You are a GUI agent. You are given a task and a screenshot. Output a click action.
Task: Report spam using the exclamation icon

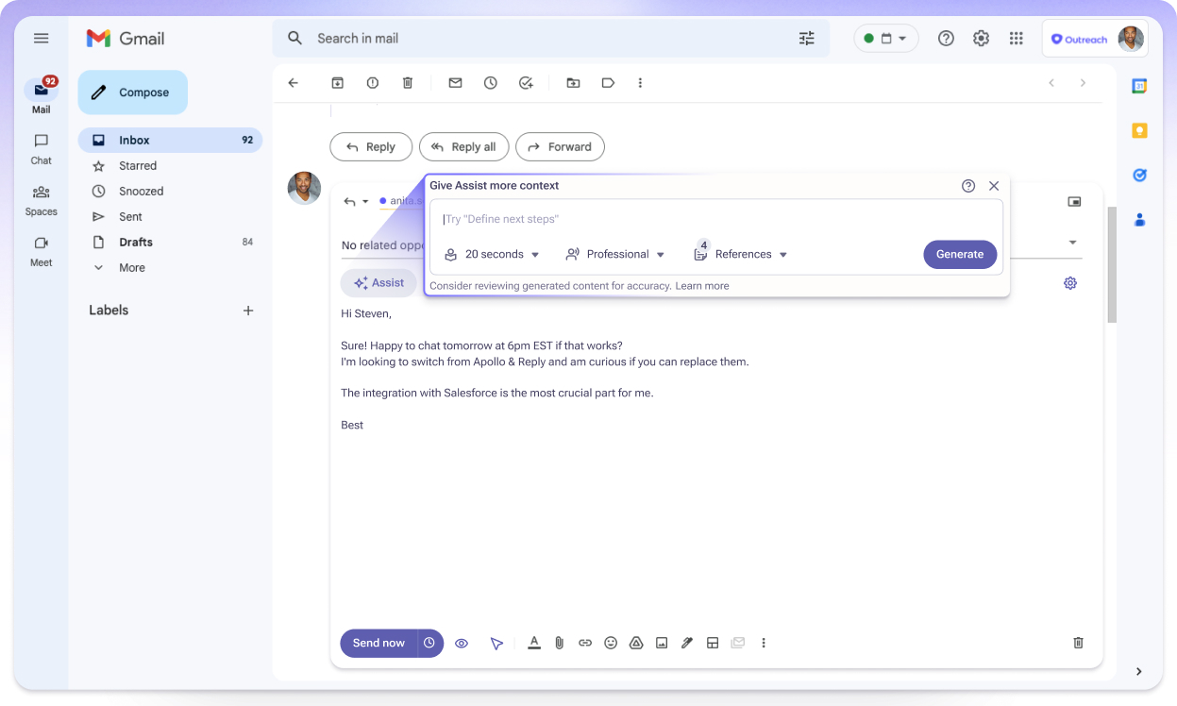(x=372, y=83)
